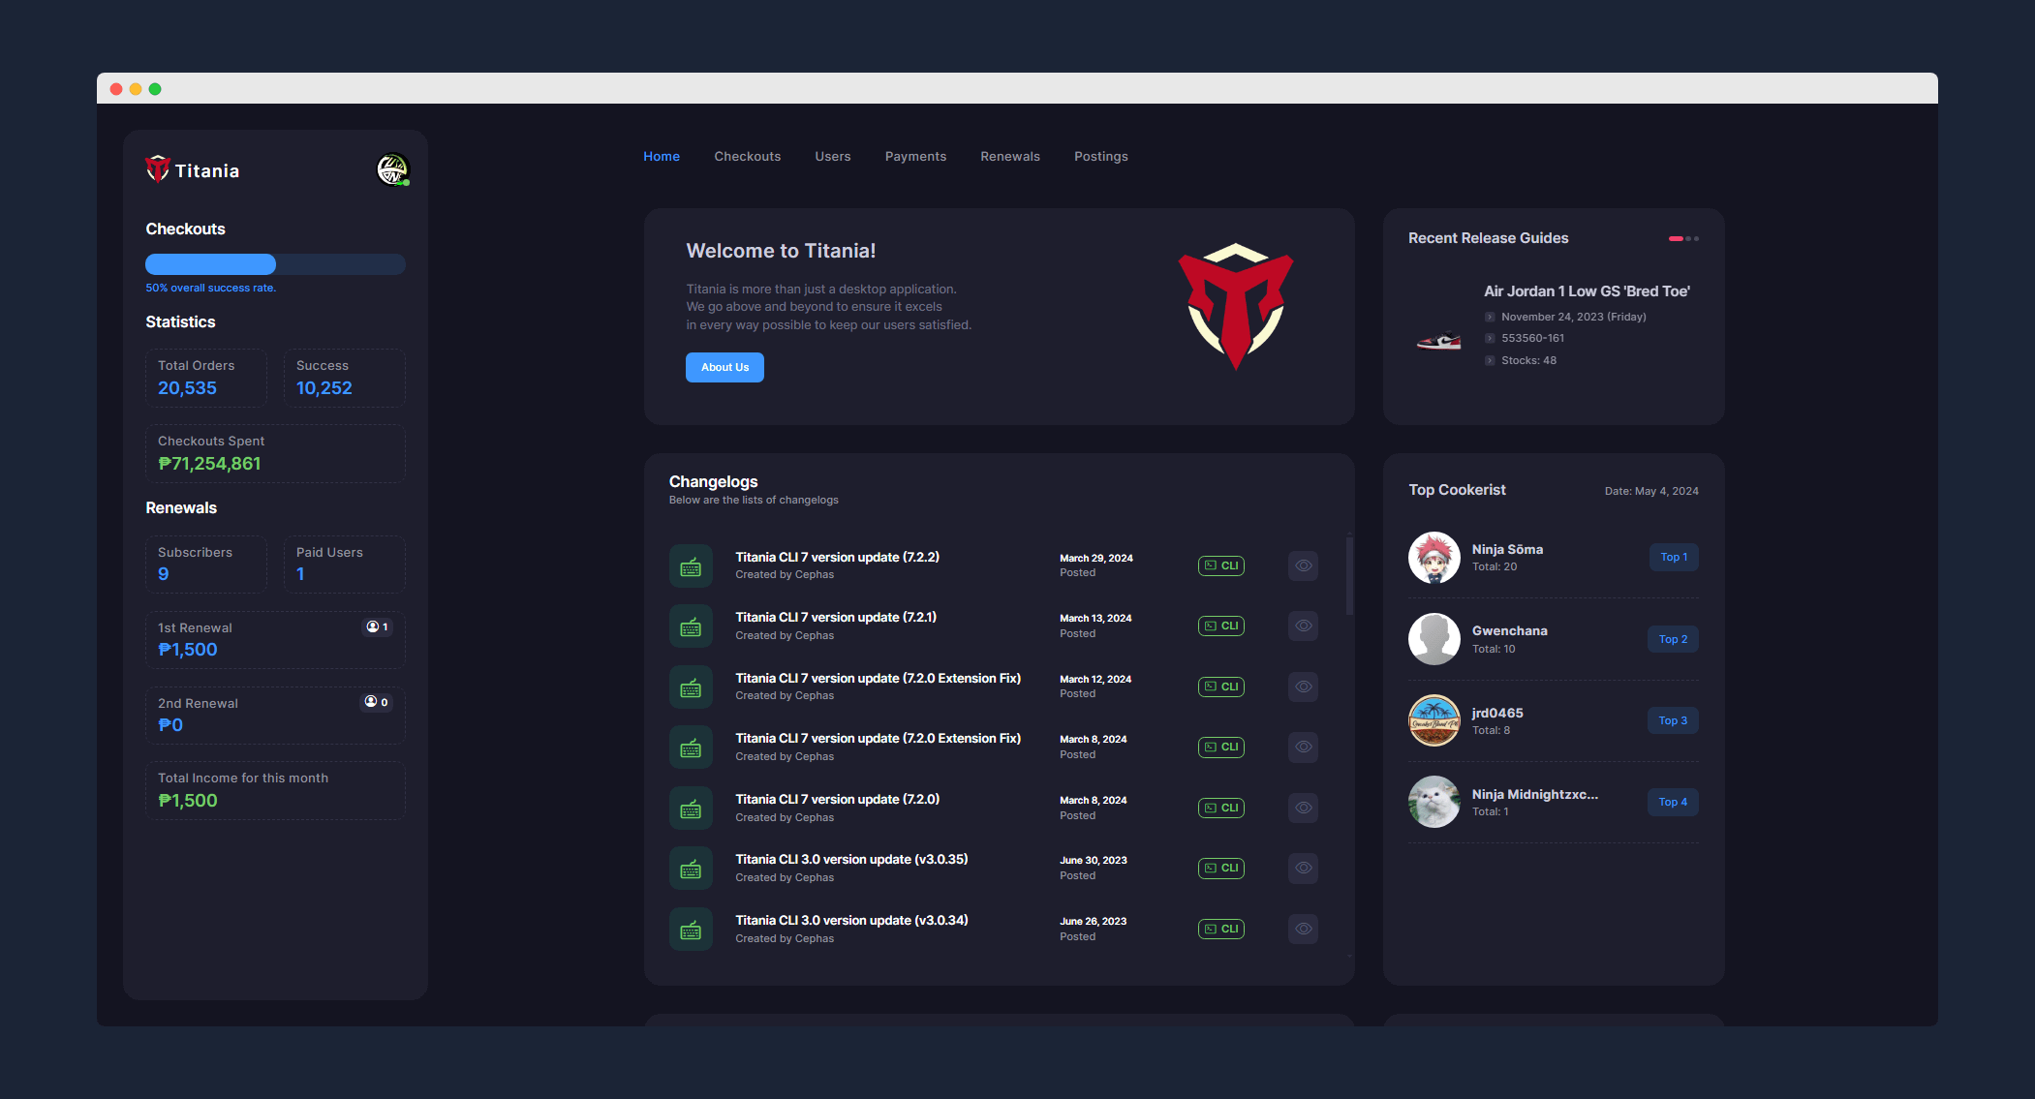
Task: Click the CLI tag on the 7.2.1 row
Action: [1221, 626]
